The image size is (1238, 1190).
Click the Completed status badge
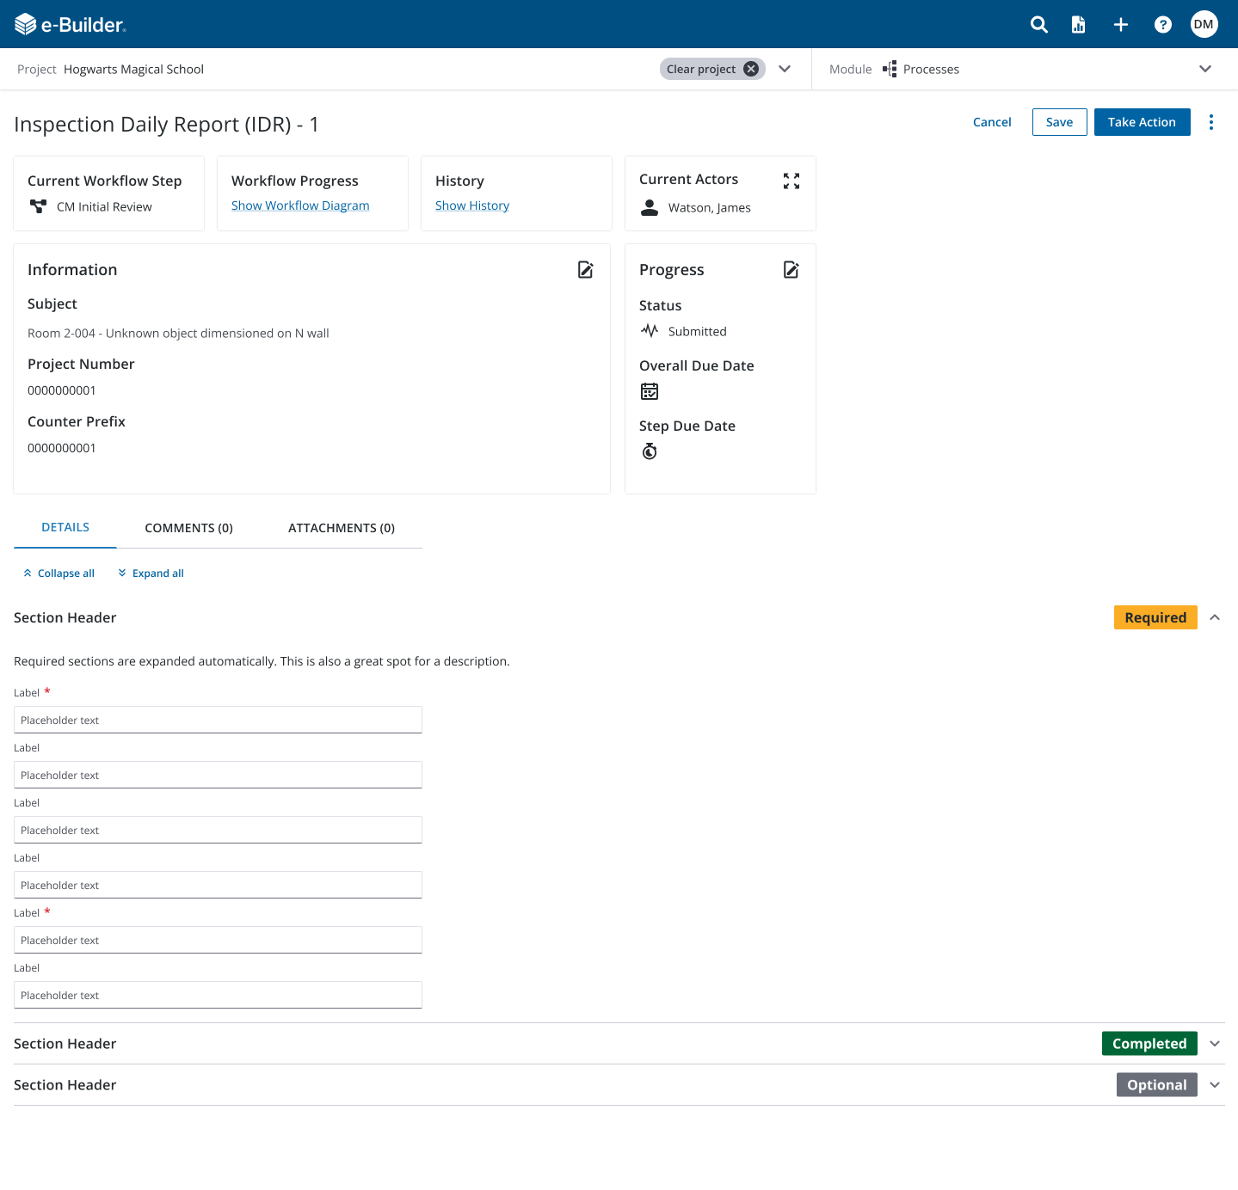1149,1044
